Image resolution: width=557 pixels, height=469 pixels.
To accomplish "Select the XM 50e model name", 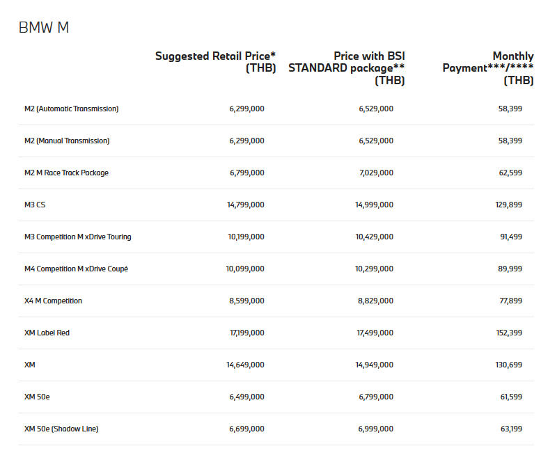I will click(37, 397).
